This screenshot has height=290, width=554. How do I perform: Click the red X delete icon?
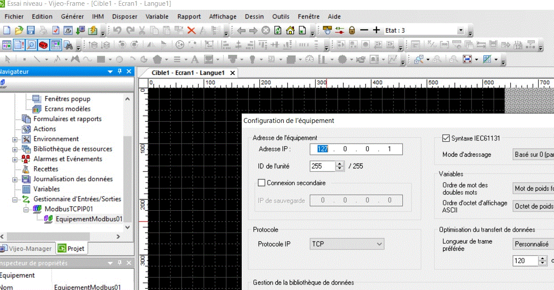[x=191, y=31]
